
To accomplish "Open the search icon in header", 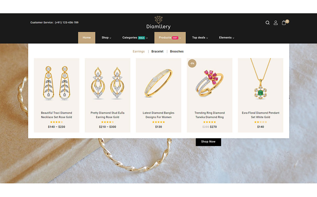I will 267,23.
